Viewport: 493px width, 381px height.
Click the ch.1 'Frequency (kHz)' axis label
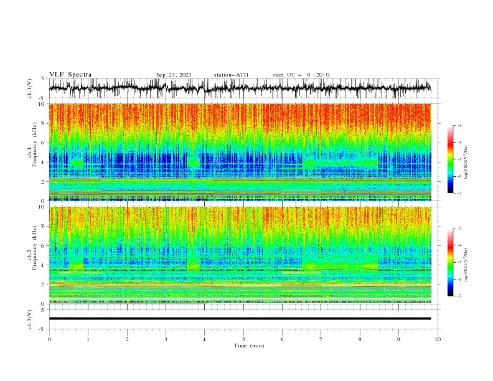tap(35, 145)
